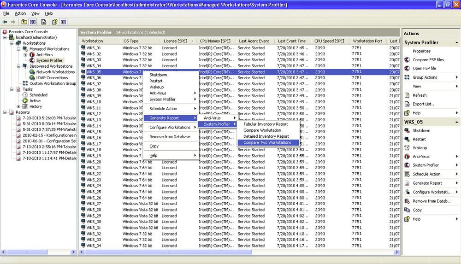This screenshot has height=264, width=461.
Task: Click the Back arrow toolbar icon
Action: point(5,22)
